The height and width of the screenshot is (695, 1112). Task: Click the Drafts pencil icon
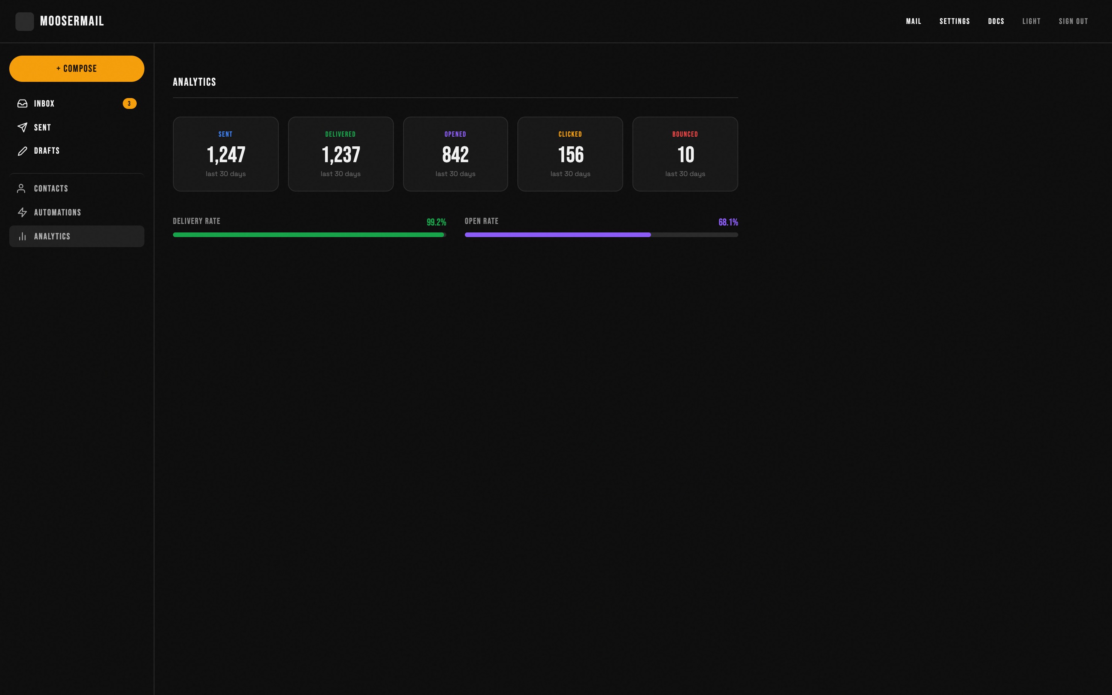[x=22, y=151]
